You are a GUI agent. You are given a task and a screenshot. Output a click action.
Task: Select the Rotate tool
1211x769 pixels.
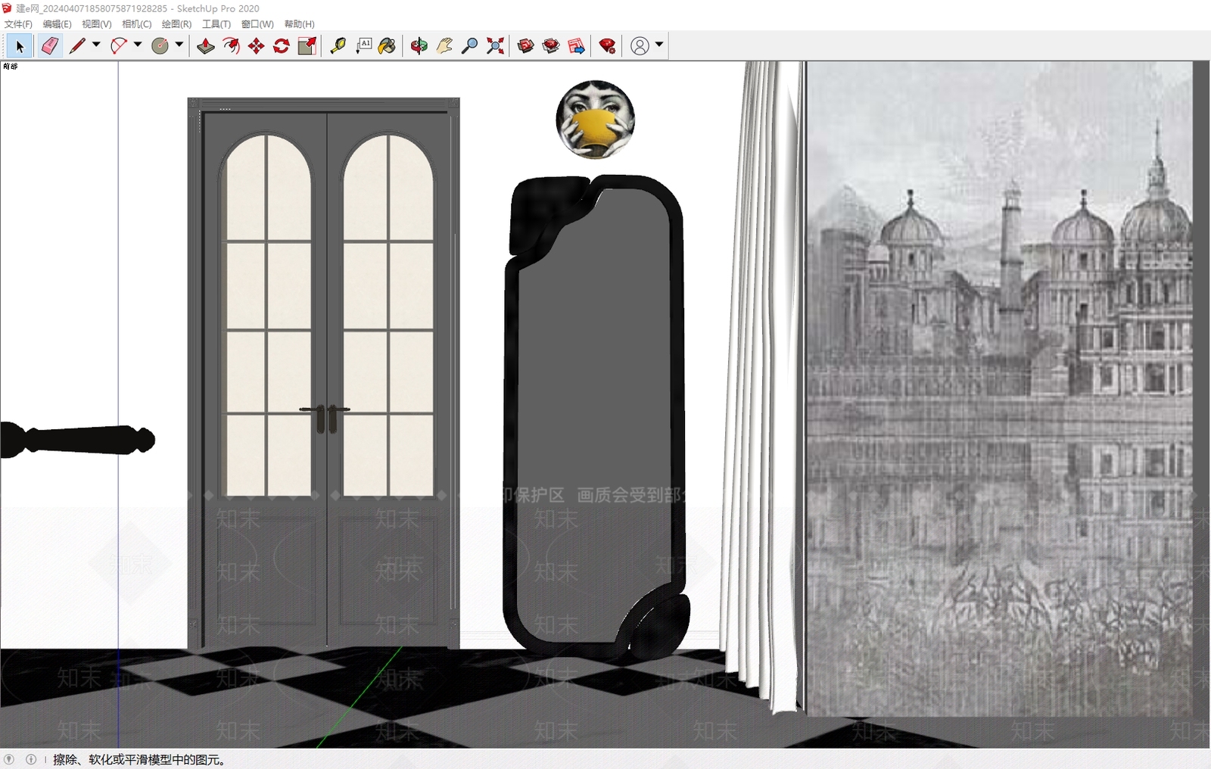(x=282, y=46)
